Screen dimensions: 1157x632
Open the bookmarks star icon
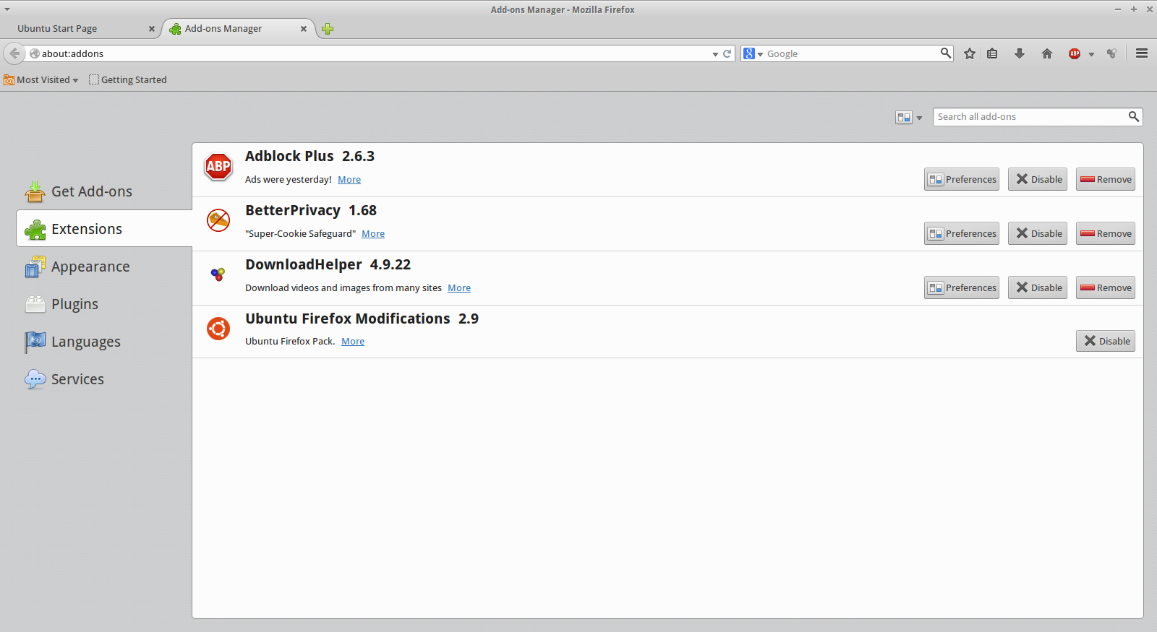point(970,53)
